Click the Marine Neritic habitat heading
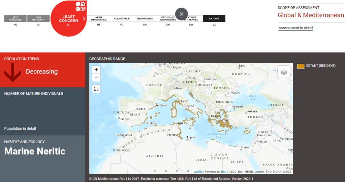345x182 pixels. click(x=35, y=151)
